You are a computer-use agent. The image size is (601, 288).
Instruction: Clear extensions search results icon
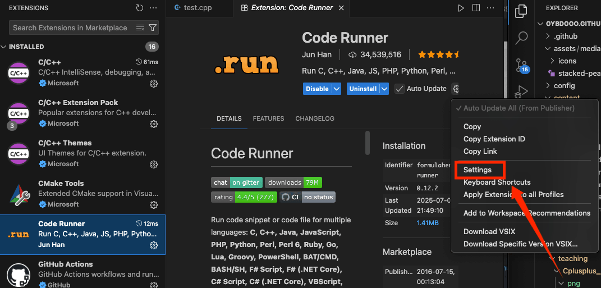[140, 28]
